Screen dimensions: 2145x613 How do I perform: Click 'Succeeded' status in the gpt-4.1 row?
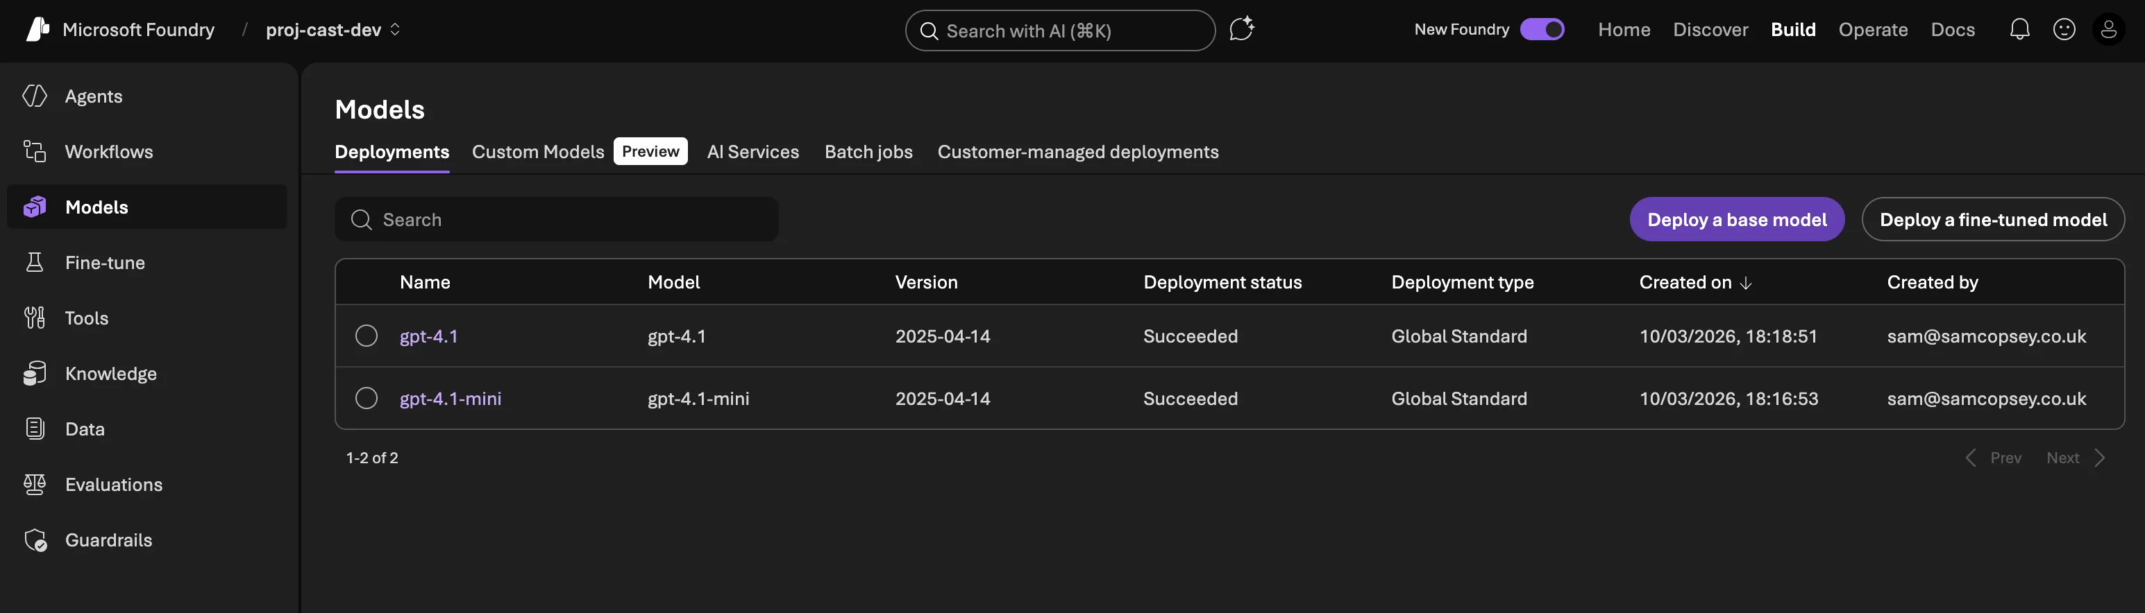point(1190,336)
